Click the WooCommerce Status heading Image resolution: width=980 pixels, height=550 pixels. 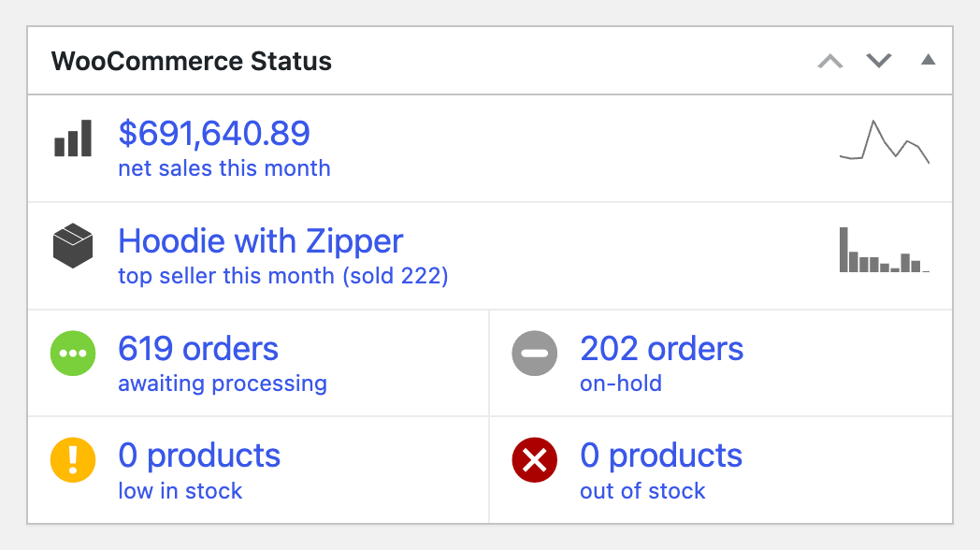pos(192,62)
